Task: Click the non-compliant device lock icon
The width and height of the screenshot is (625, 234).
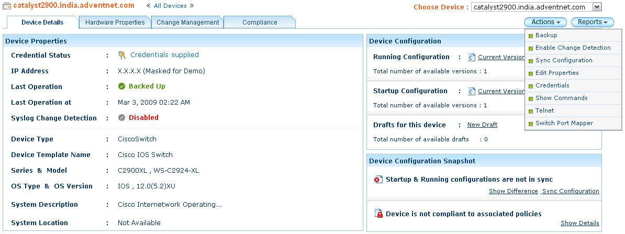Action: pos(378,214)
